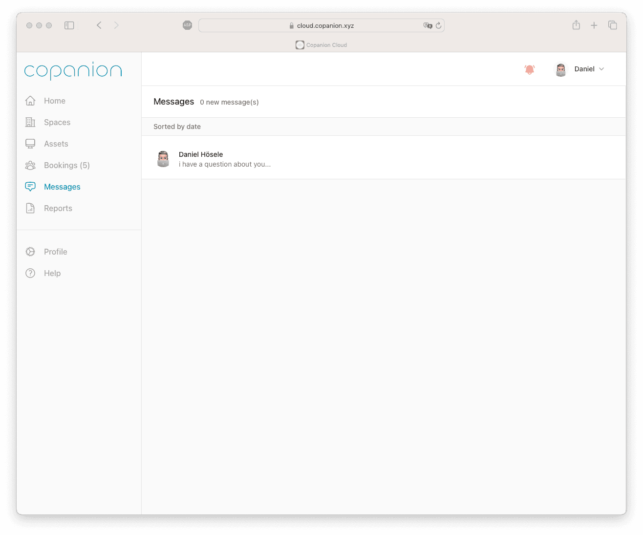Toggle the Safari sidebar panel
The image size is (643, 535).
pos(69,25)
